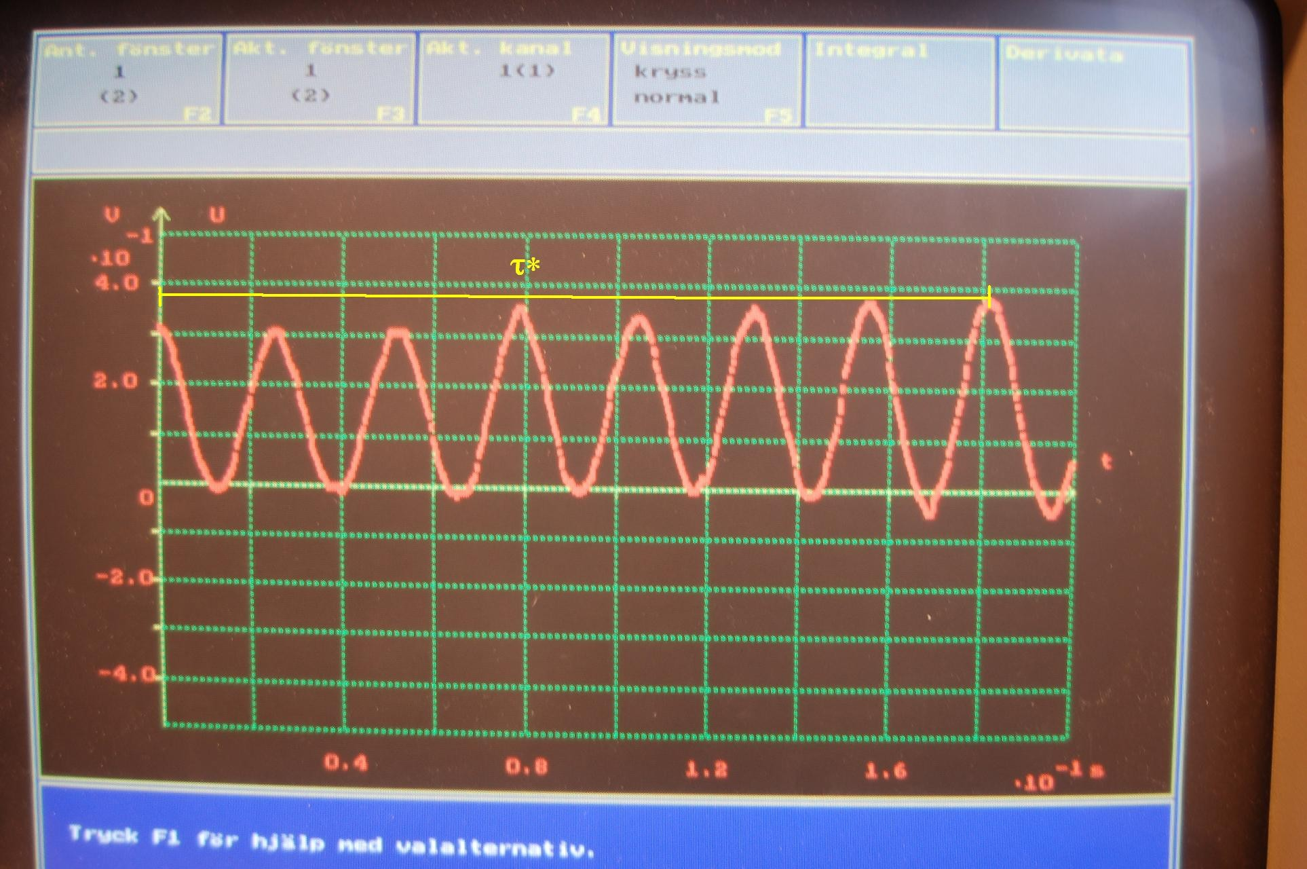Click the 'kryss' display mode text
Viewport: 1307px width, 869px height.
670,71
